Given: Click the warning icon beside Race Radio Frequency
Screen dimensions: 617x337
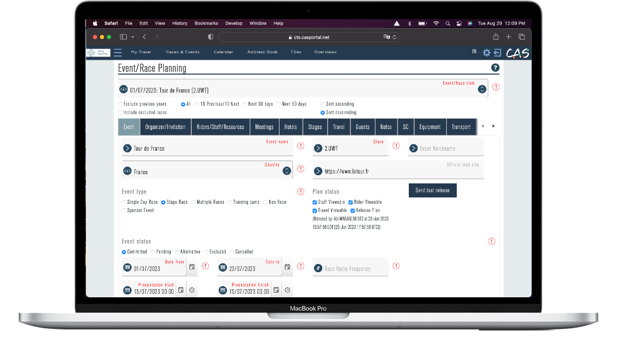Looking at the screenshot, I should 397,266.
